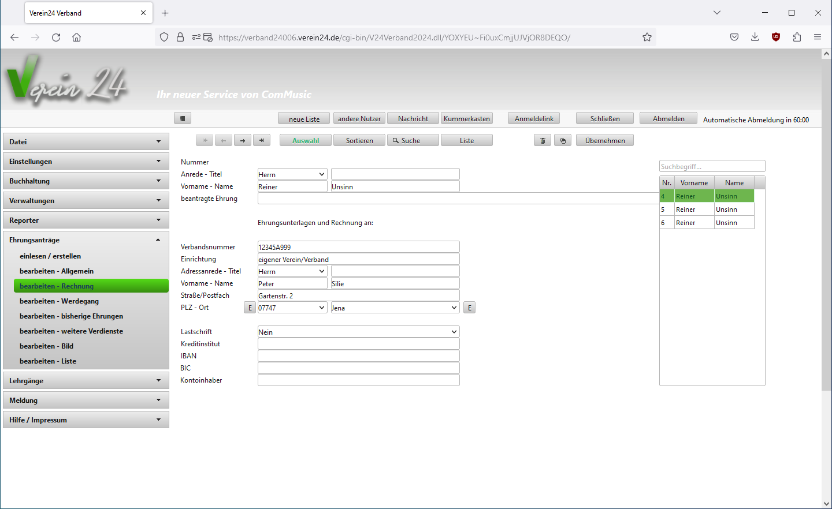Click the uBlock Origin shield icon
This screenshot has height=509, width=832.
(776, 38)
